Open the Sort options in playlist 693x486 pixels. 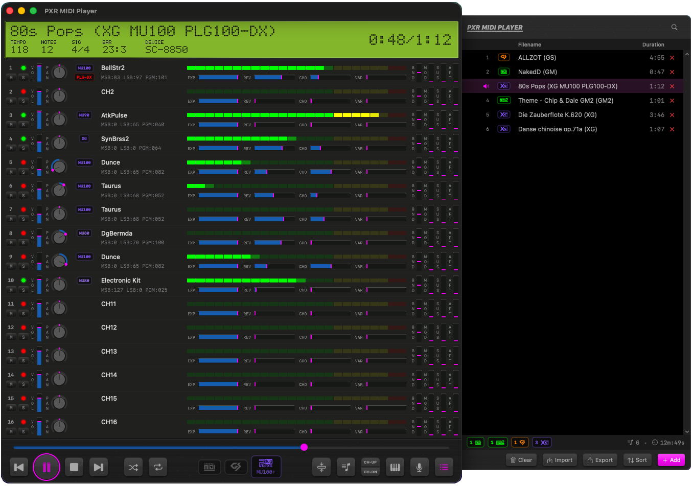tap(637, 460)
